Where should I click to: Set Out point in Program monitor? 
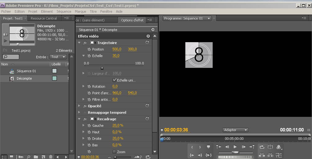pyautogui.click(x=200, y=147)
